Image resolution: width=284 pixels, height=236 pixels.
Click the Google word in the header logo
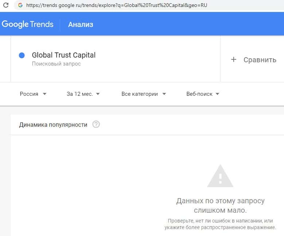(15, 24)
